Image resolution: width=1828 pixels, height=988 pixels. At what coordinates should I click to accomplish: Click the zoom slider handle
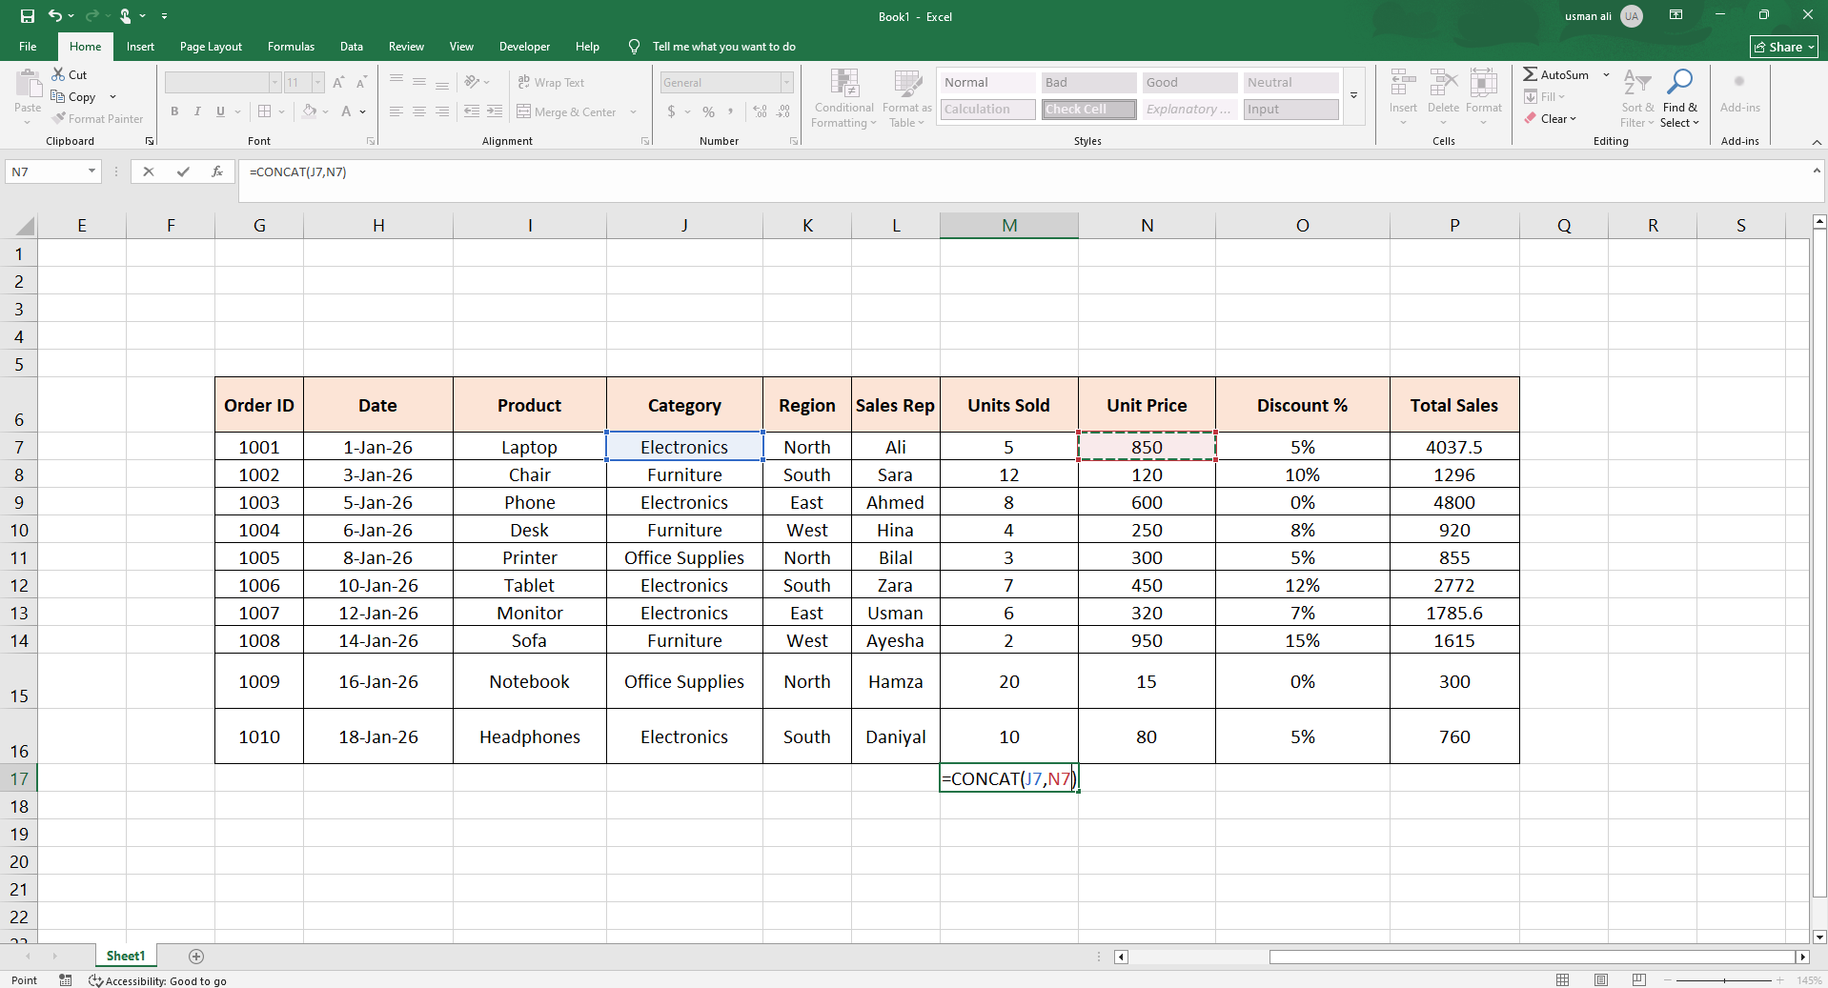click(1724, 979)
